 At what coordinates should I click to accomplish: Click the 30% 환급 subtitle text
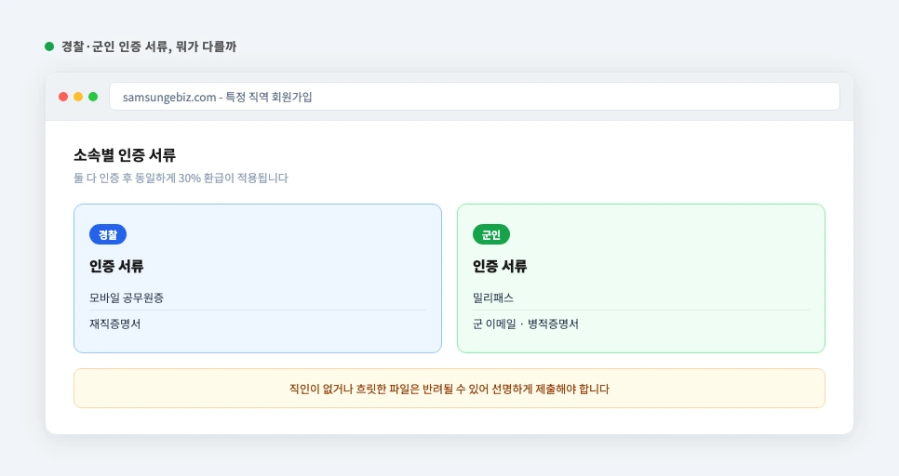(x=181, y=178)
